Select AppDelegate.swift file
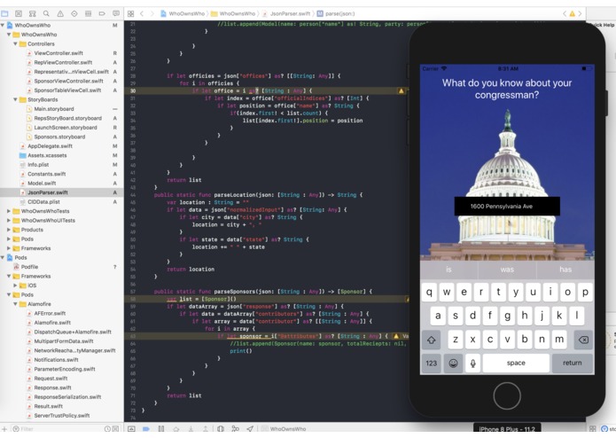Screen dimensions: 616x438 (50, 146)
